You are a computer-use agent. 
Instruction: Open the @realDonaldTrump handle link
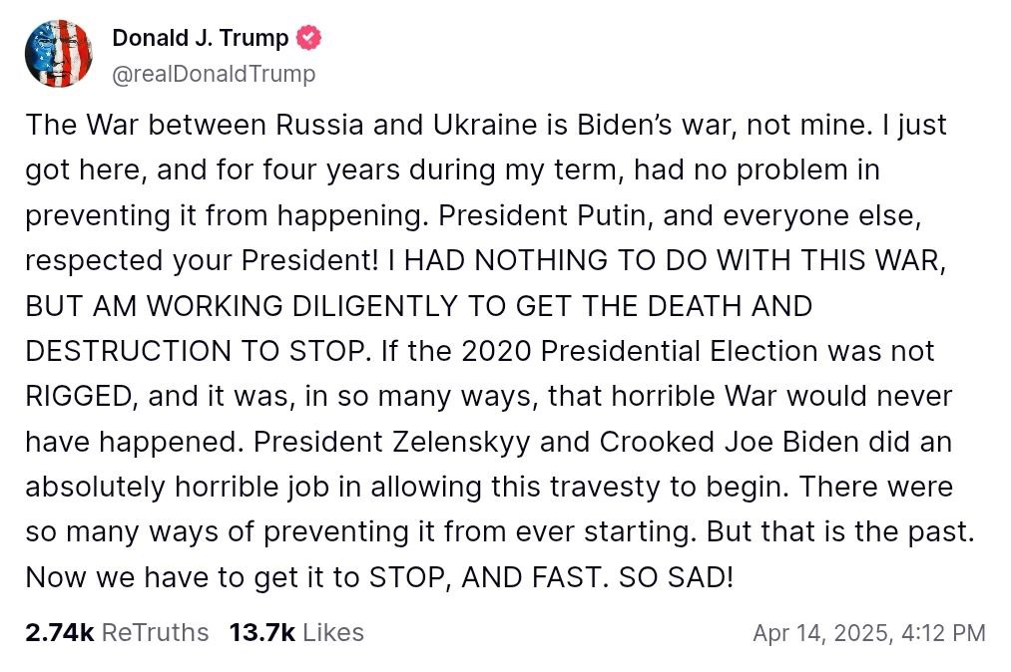214,74
